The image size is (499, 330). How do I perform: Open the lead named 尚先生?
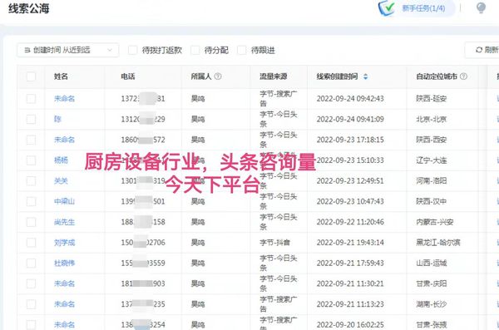point(64,222)
